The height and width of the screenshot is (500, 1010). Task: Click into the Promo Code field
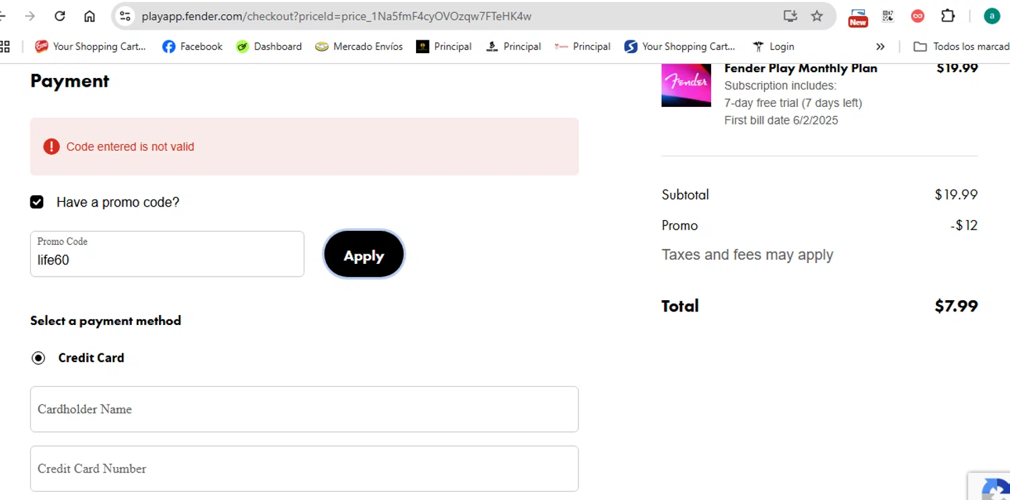coord(167,254)
